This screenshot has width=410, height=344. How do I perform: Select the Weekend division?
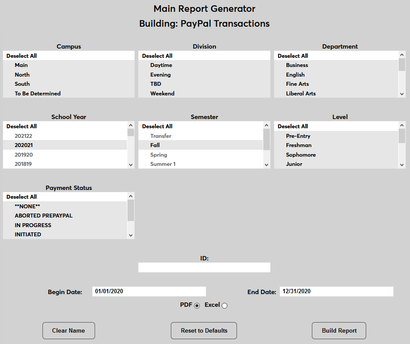(x=204, y=93)
